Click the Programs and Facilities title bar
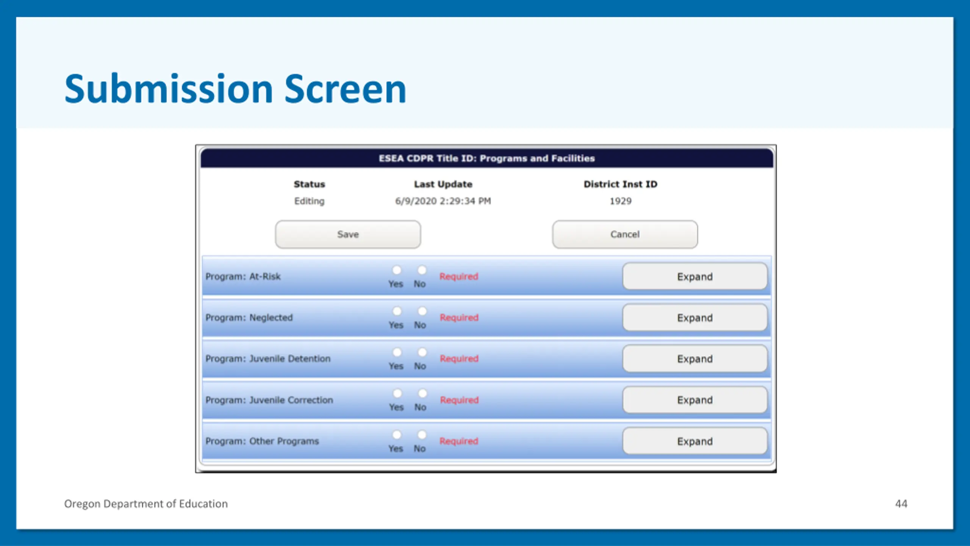Image resolution: width=970 pixels, height=546 pixels. (x=487, y=158)
